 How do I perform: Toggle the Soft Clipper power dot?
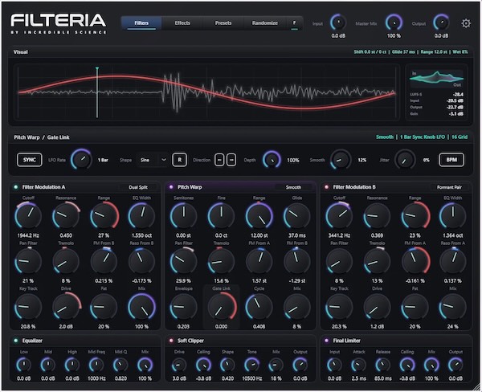click(171, 341)
